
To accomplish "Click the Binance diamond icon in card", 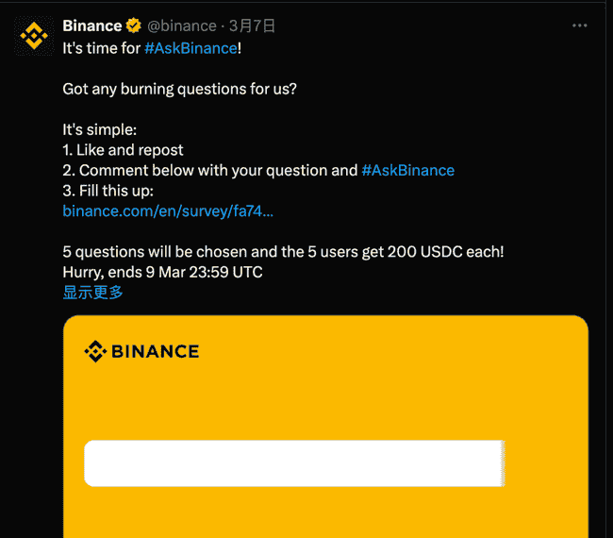I will click(x=95, y=351).
